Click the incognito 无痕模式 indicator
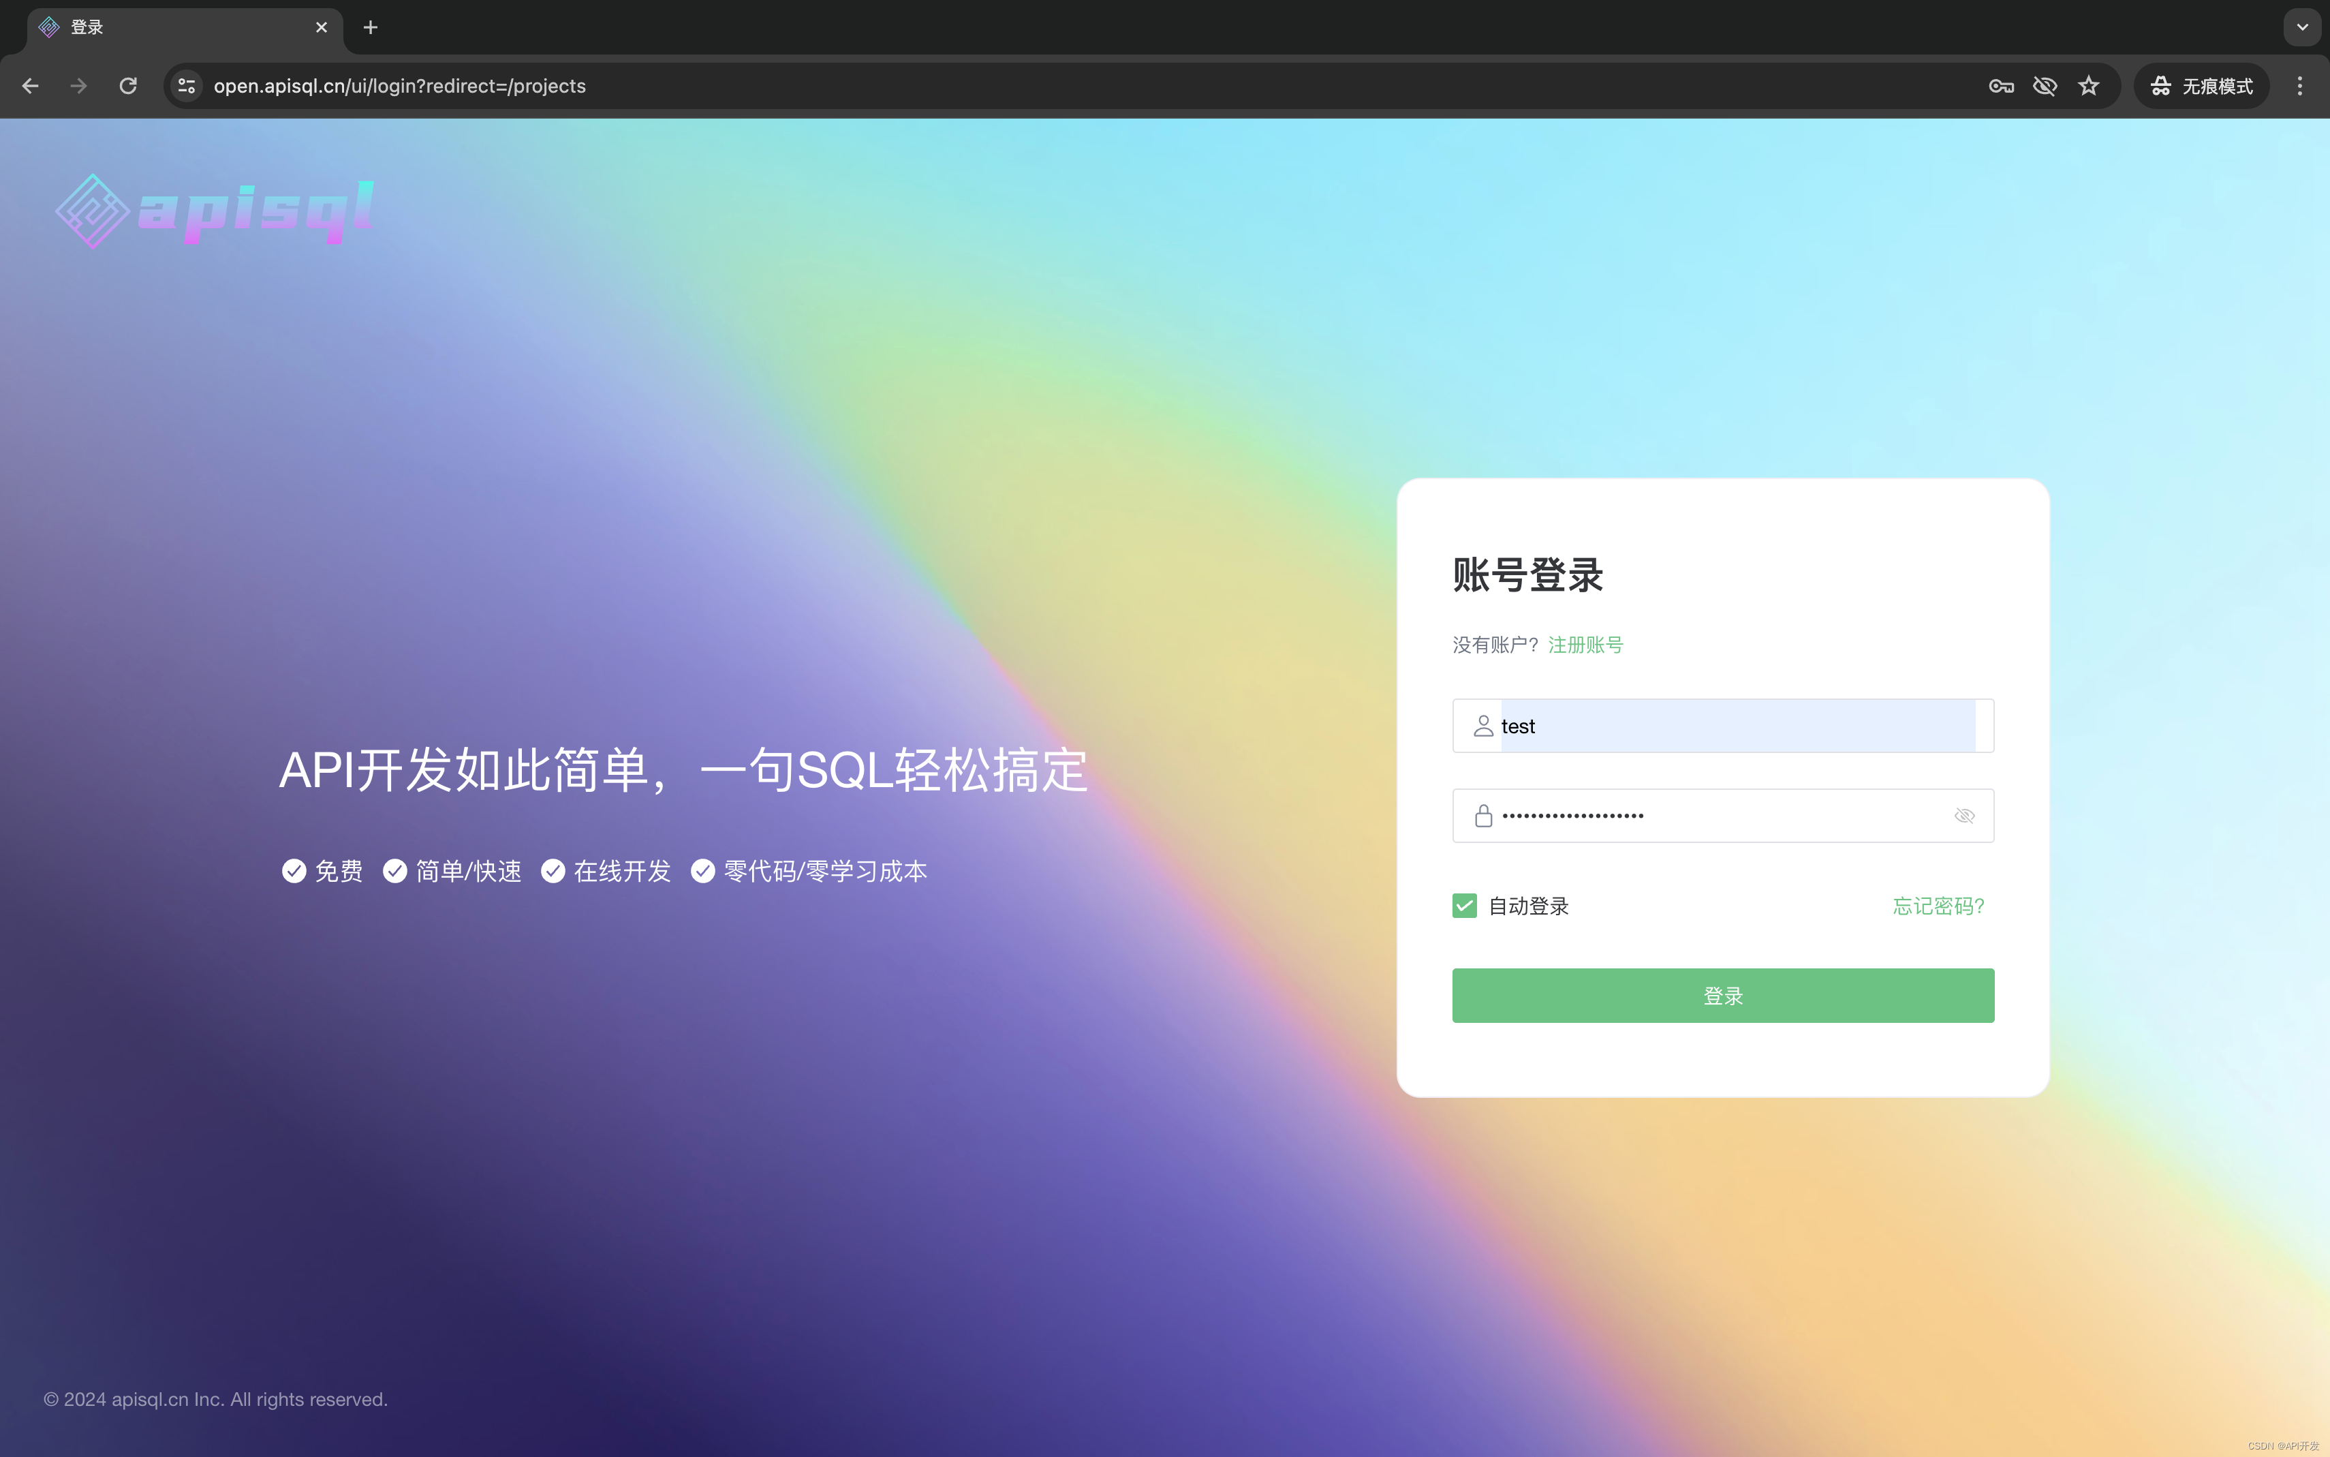Viewport: 2330px width, 1457px height. pos(2202,86)
